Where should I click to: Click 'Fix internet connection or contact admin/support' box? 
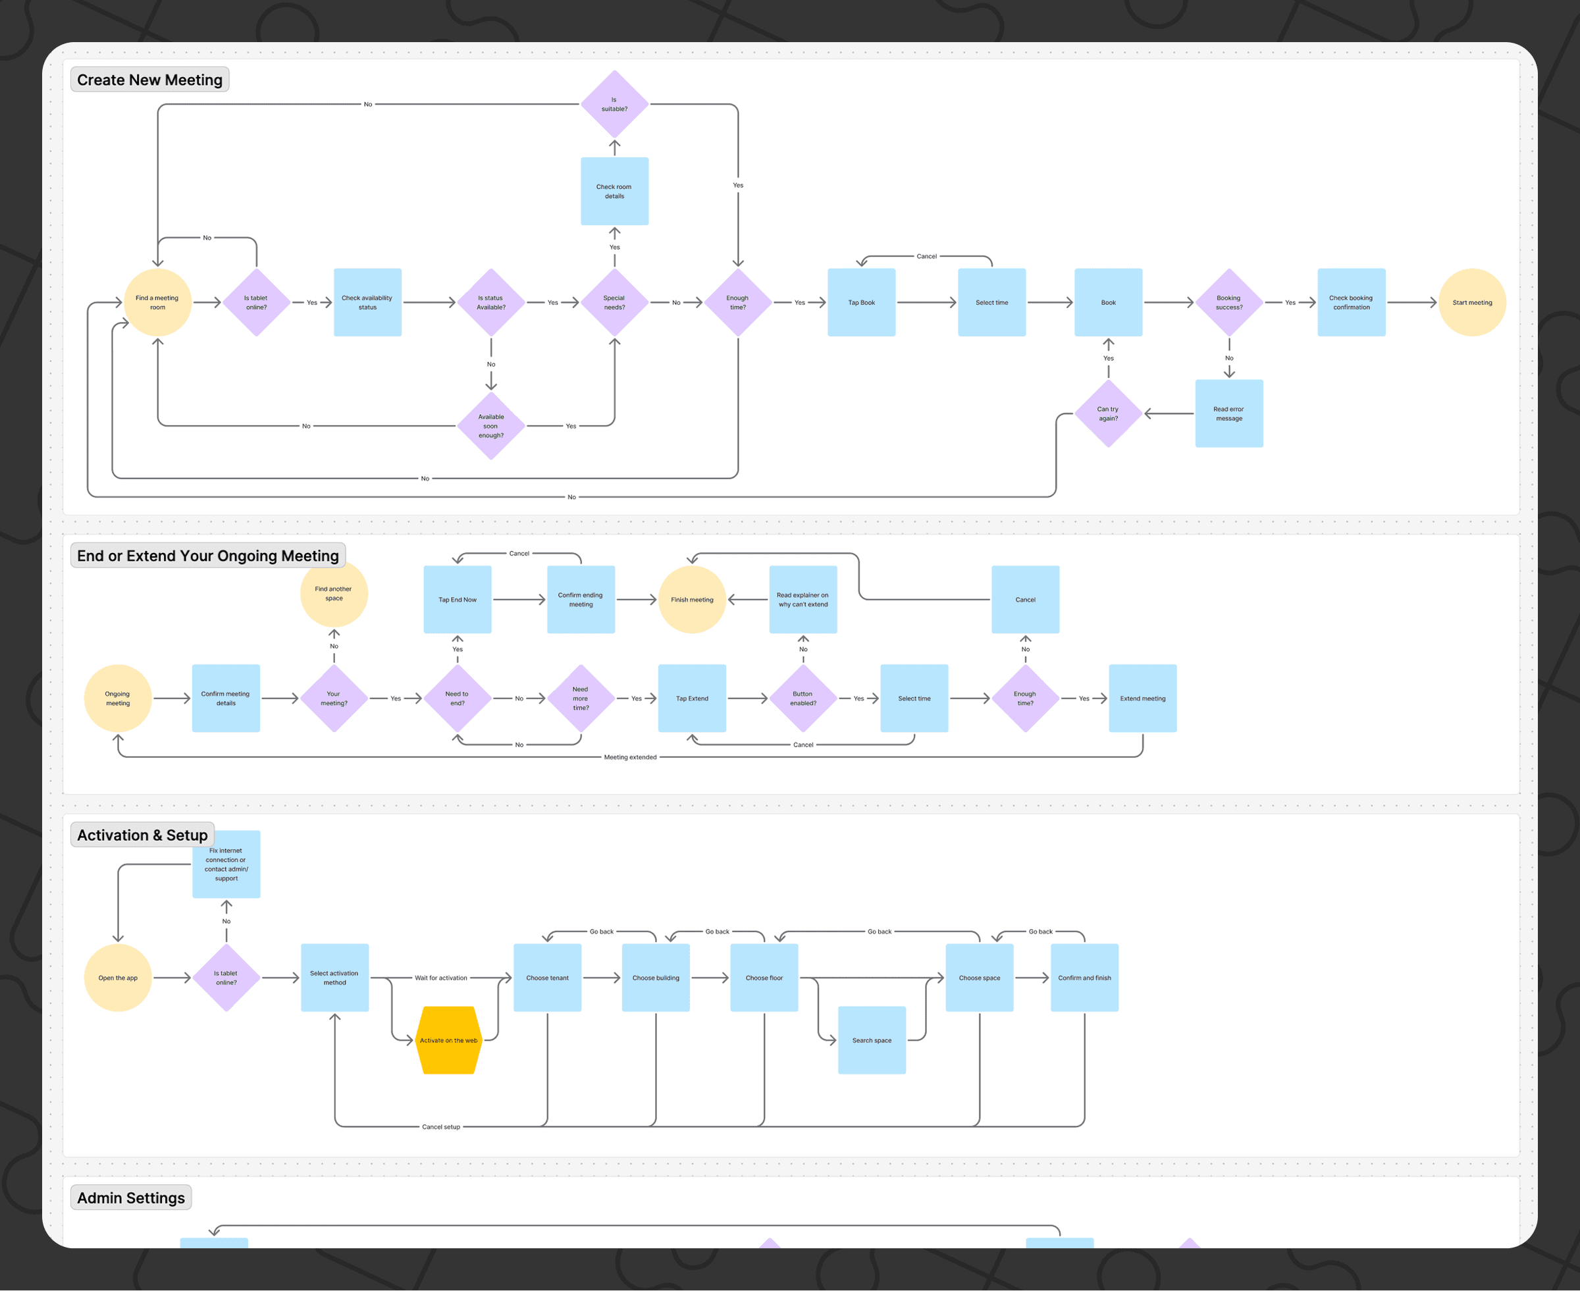pos(226,864)
